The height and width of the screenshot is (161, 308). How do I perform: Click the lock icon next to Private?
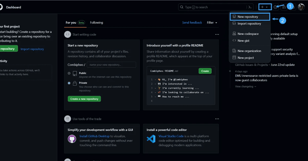[75, 83]
